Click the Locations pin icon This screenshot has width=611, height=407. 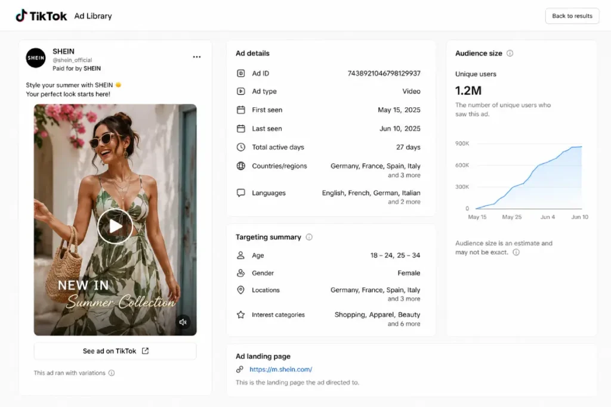(241, 290)
